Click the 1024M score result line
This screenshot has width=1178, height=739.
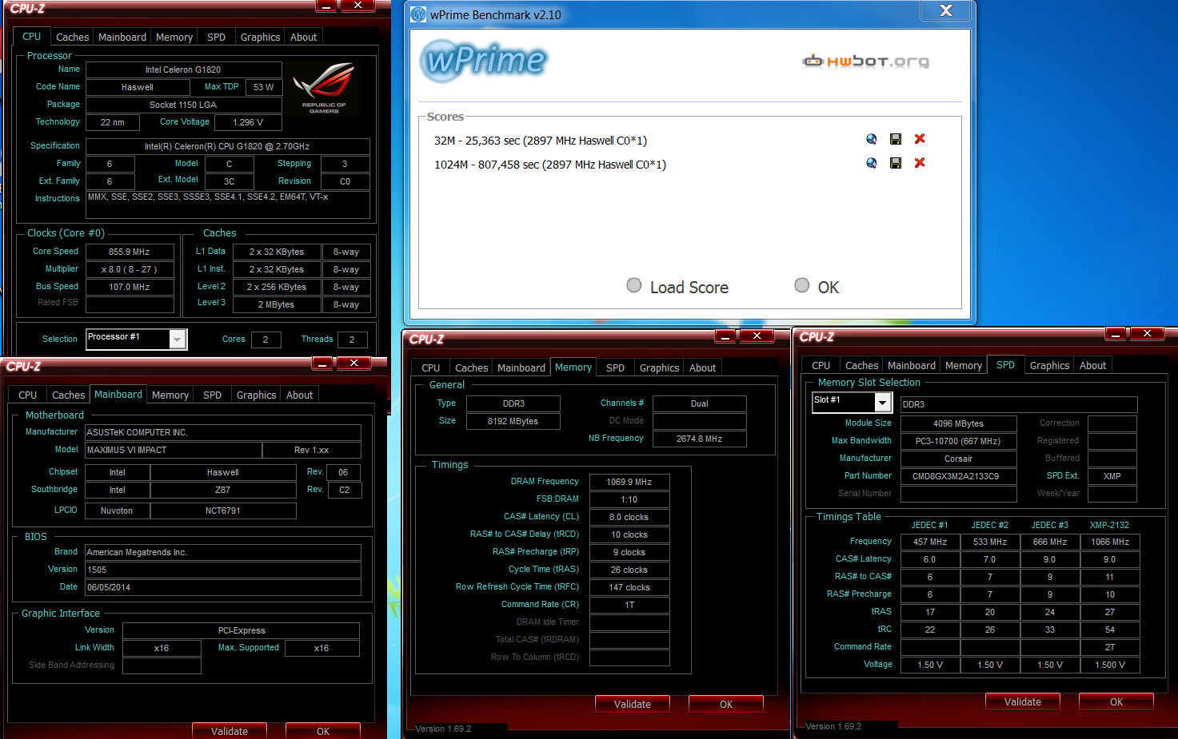tap(550, 165)
